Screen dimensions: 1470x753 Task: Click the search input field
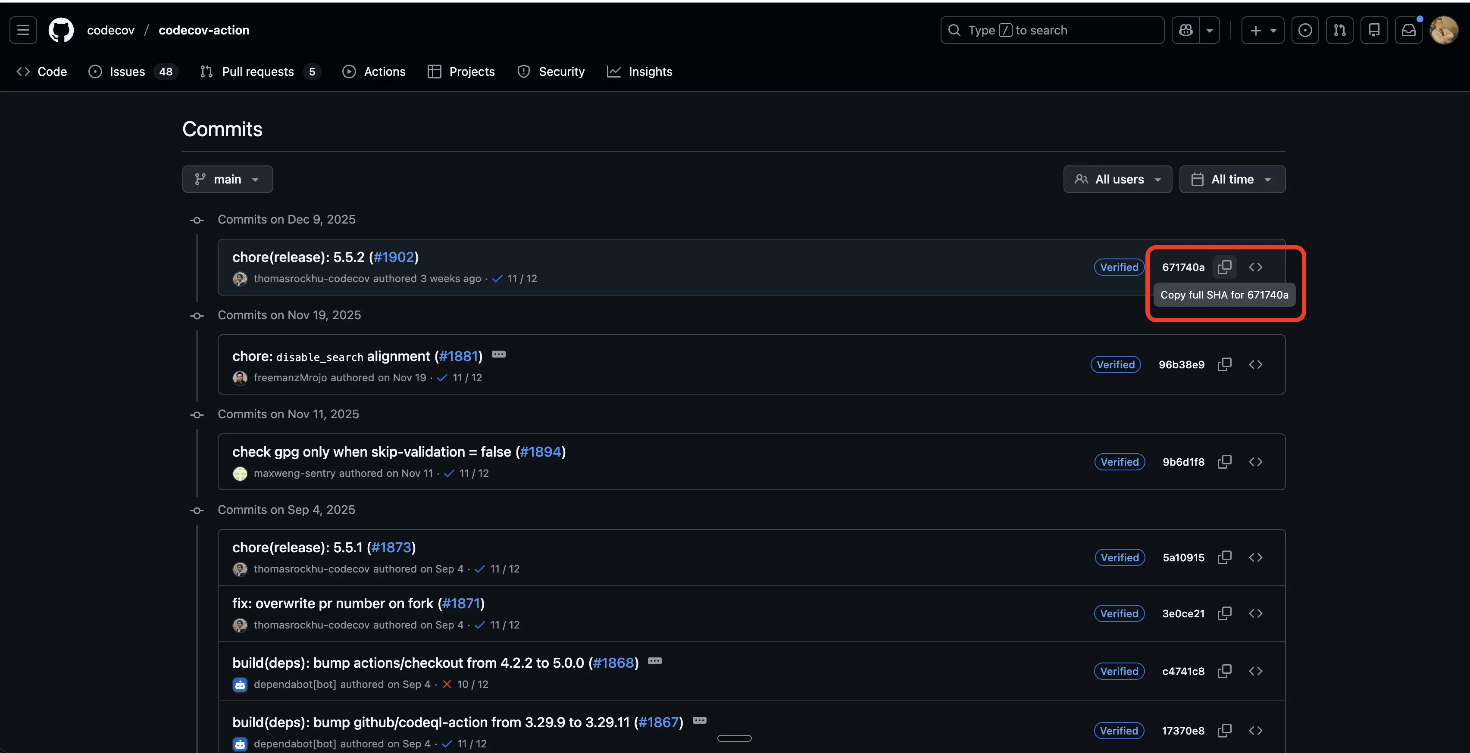1052,30
